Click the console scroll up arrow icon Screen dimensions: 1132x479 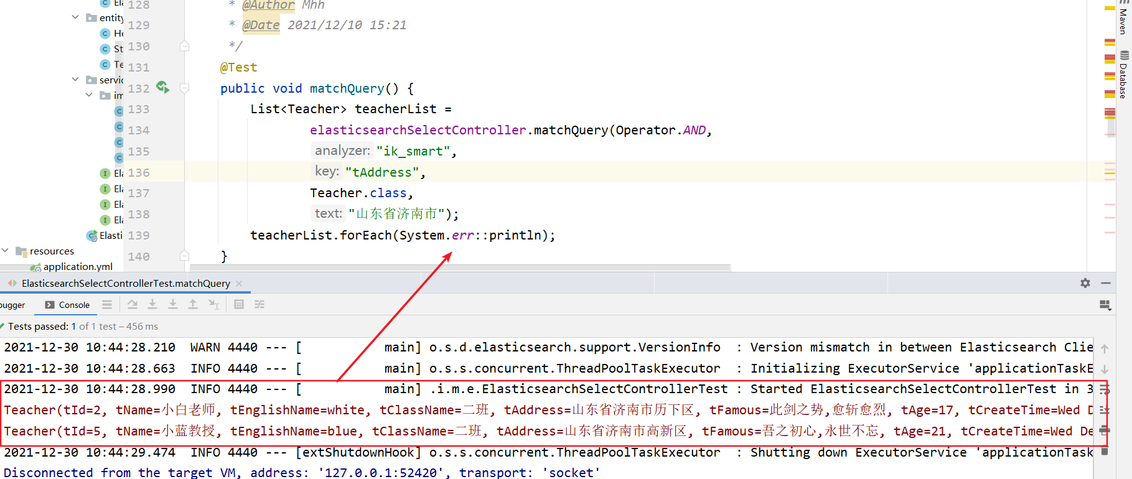1105,349
